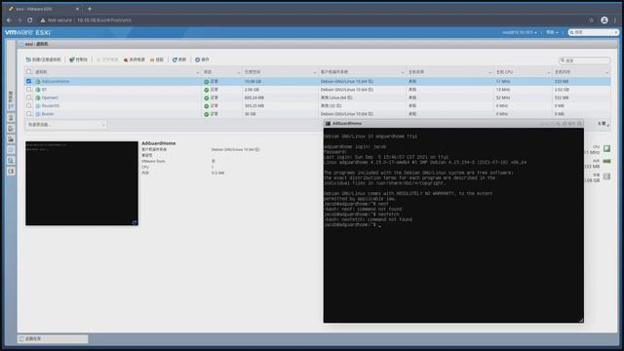Open Host CPU column header dropdown arrow
Image resolution: width=624 pixels, height=351 pixels.
(548, 72)
